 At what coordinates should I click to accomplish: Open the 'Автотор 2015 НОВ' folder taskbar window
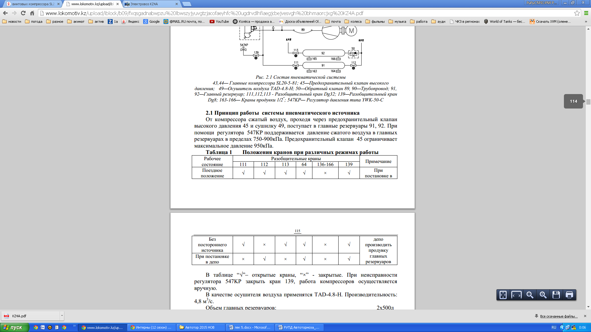pos(201,327)
